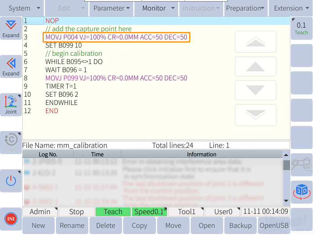
Task: Open the Admin user level dropdown
Action: 40,212
